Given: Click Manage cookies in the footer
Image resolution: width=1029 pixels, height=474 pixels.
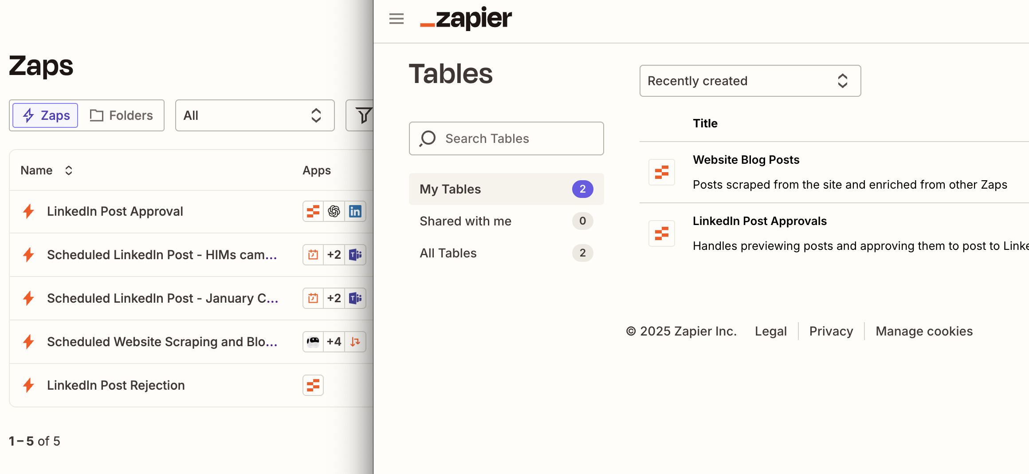Looking at the screenshot, I should pyautogui.click(x=923, y=331).
